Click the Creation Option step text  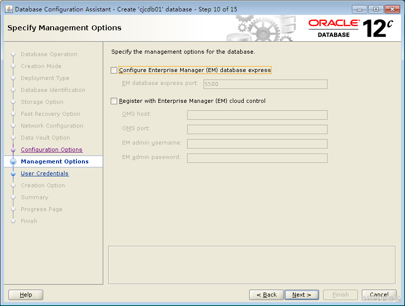43,185
